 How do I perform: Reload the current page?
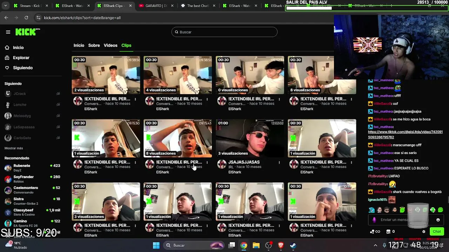pos(26,17)
